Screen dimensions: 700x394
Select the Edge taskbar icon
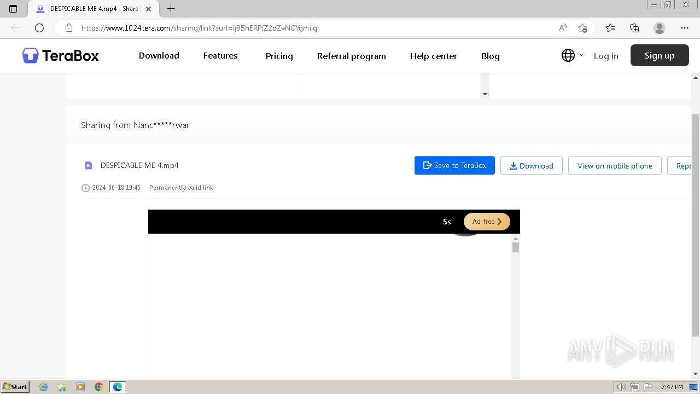(118, 387)
